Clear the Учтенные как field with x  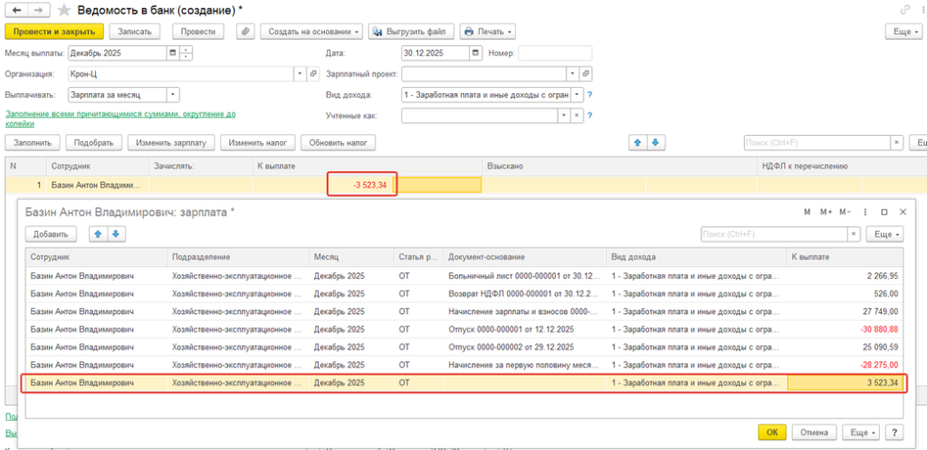pyautogui.click(x=578, y=115)
